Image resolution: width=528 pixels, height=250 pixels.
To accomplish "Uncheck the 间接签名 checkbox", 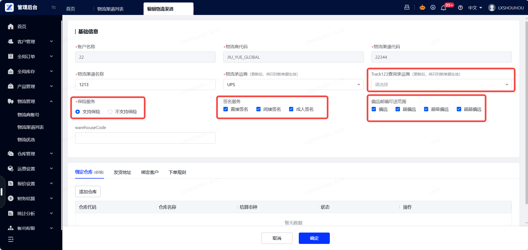I will (x=258, y=109).
